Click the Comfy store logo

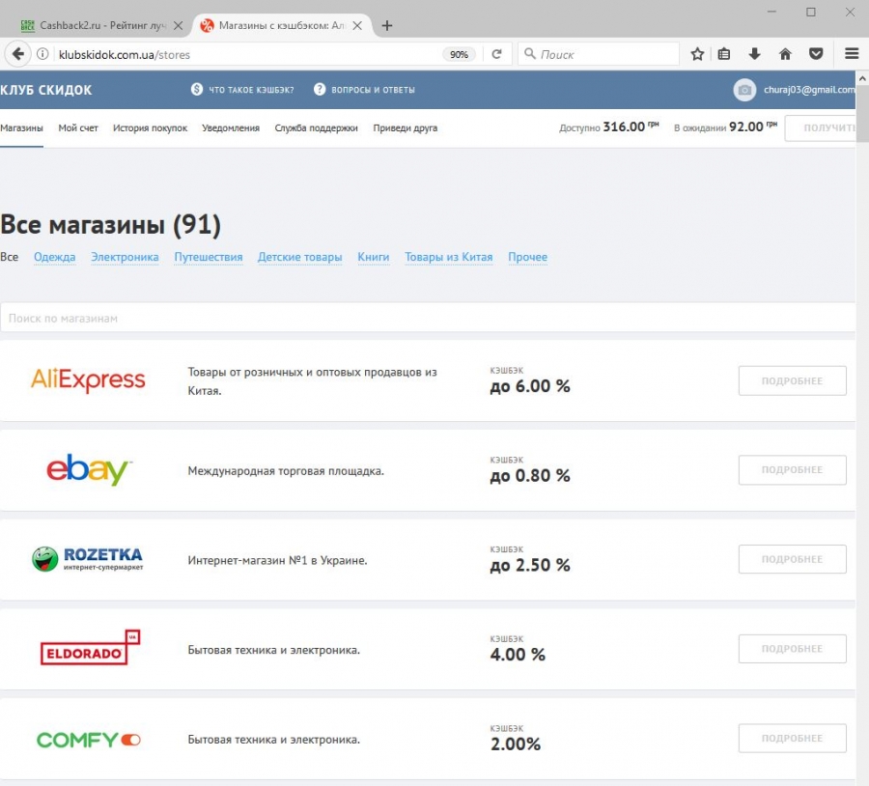(89, 740)
